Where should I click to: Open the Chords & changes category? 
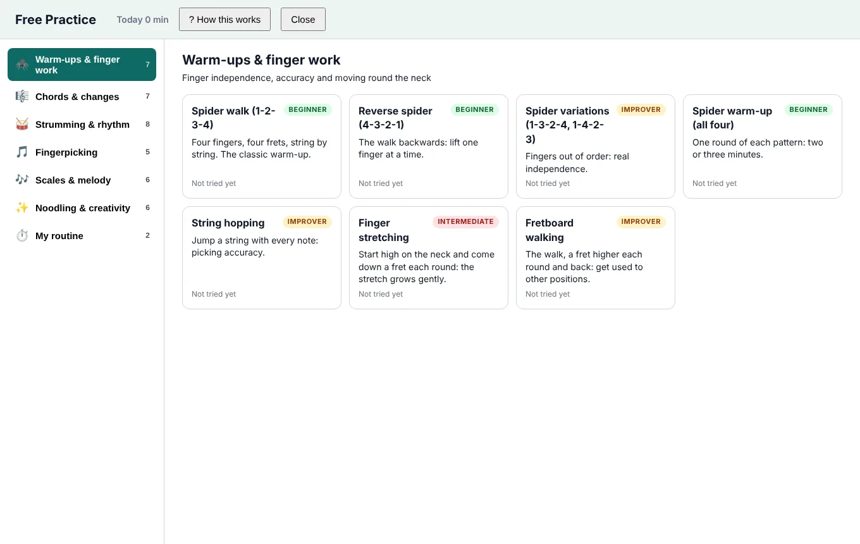click(x=82, y=97)
